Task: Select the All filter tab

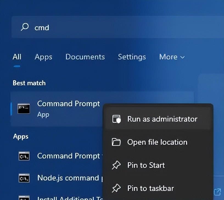Action: (17, 57)
